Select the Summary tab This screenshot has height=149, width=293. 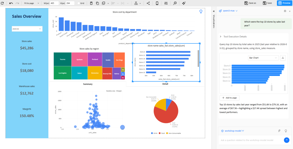coord(88,84)
